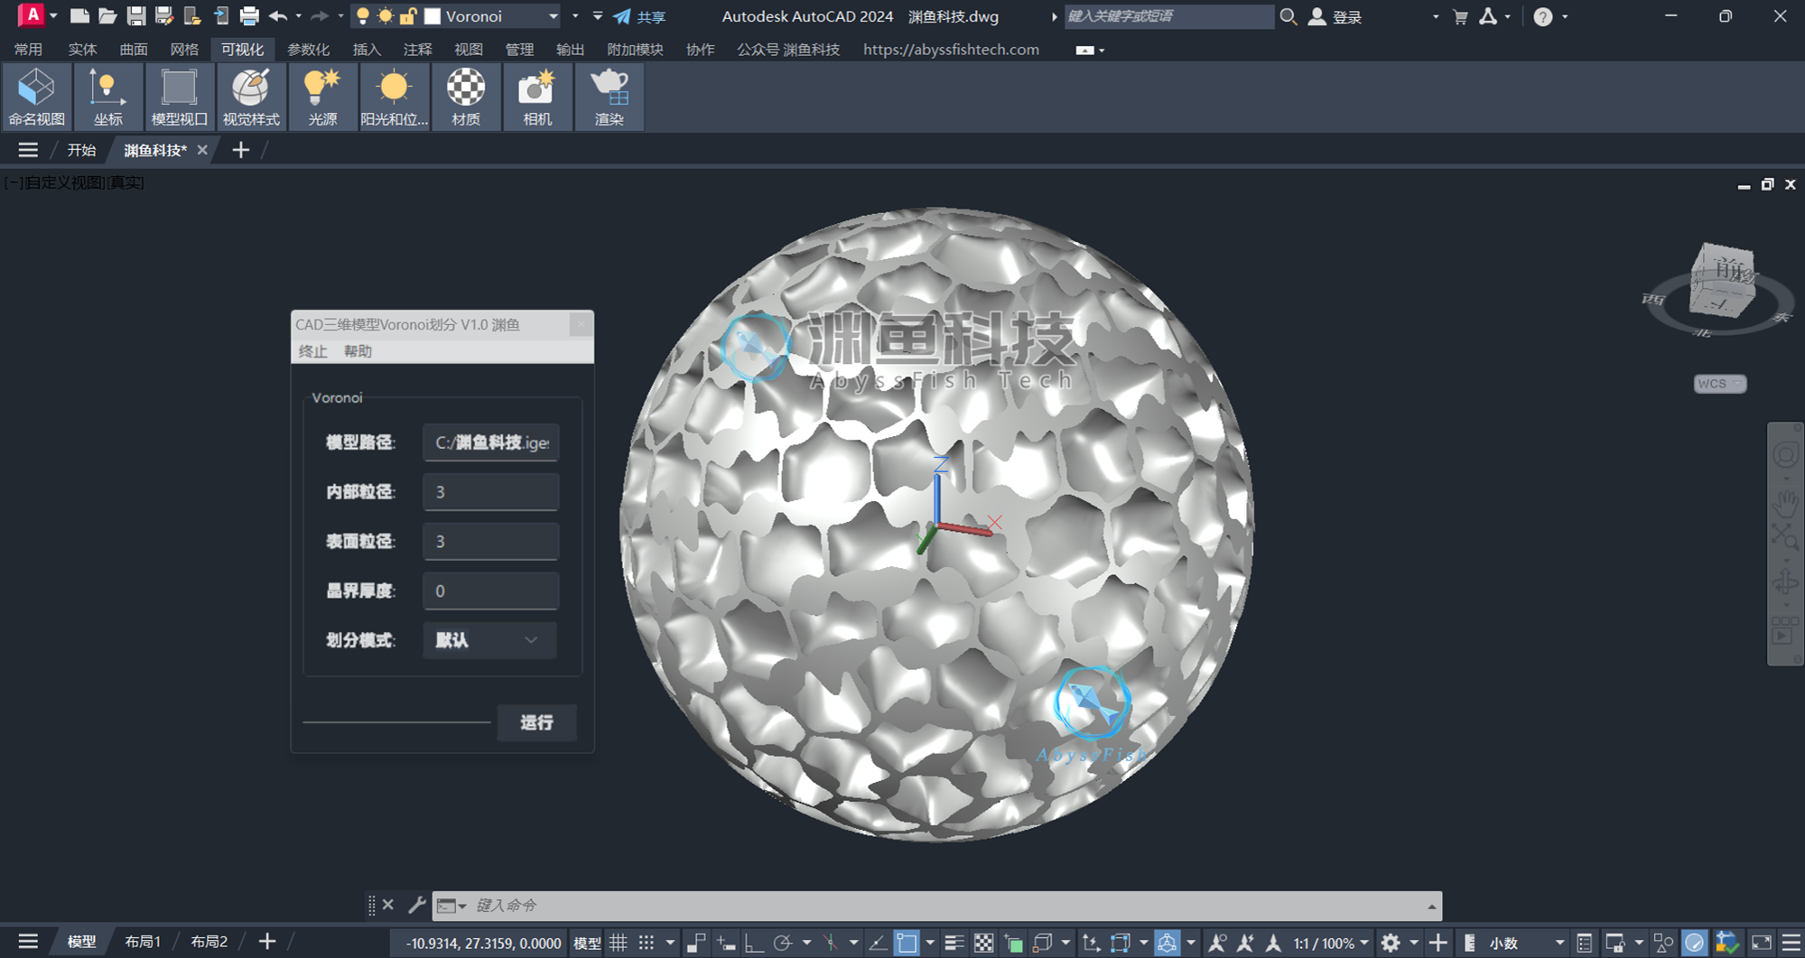This screenshot has height=958, width=1805.
Task: Open the 阳光和位置 sun and location panel
Action: point(394,97)
